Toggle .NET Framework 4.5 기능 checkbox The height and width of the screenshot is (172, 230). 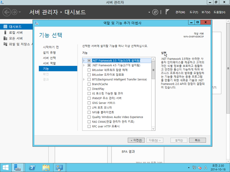(x=89, y=65)
